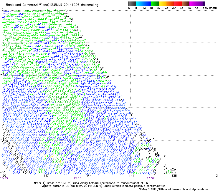Click the '-8' latitude axis label
218x191 pixels.
2,139
